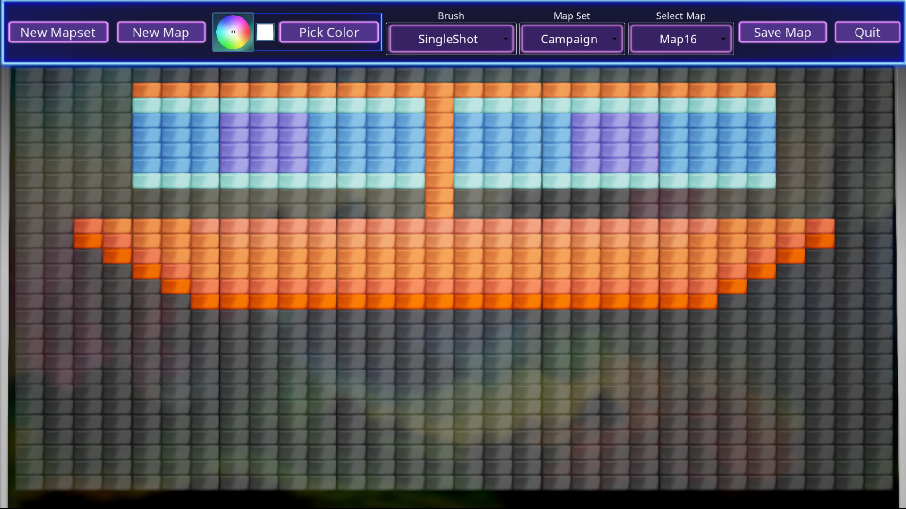Image resolution: width=906 pixels, height=509 pixels.
Task: Create a new map
Action: (x=161, y=32)
